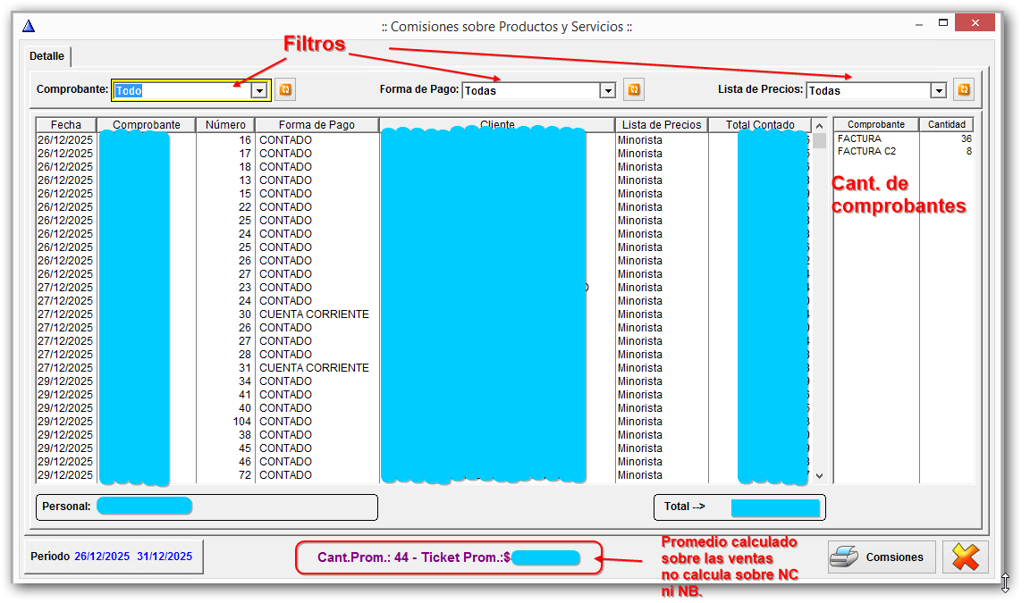Click refresh icon next to Comprobante filter

tap(284, 90)
